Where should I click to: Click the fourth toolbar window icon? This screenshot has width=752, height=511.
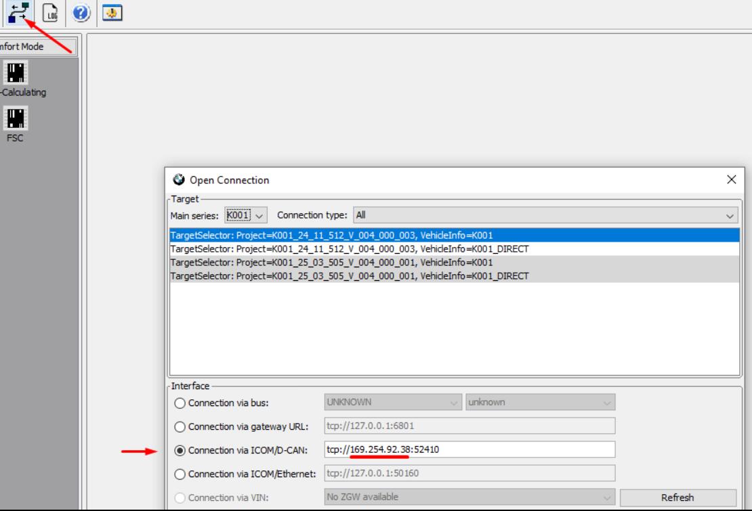(112, 12)
